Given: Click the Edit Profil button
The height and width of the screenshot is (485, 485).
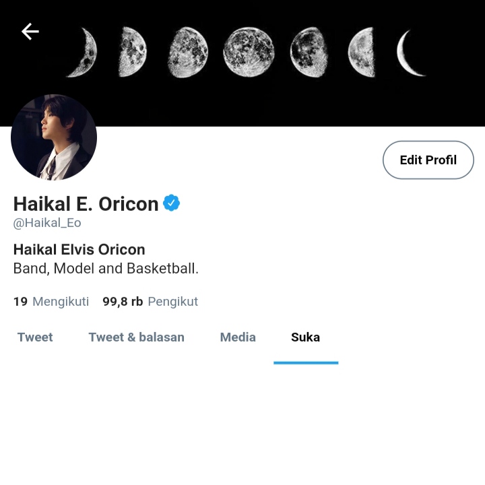Looking at the screenshot, I should (x=428, y=160).
